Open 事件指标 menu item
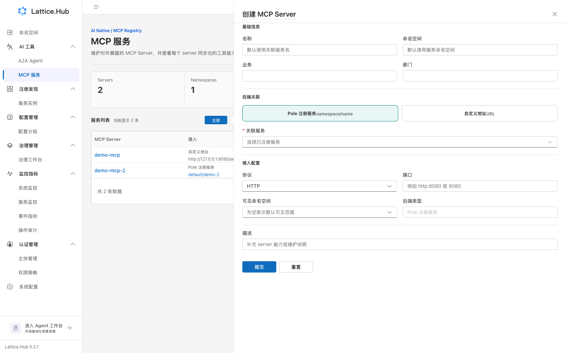 [41, 216]
